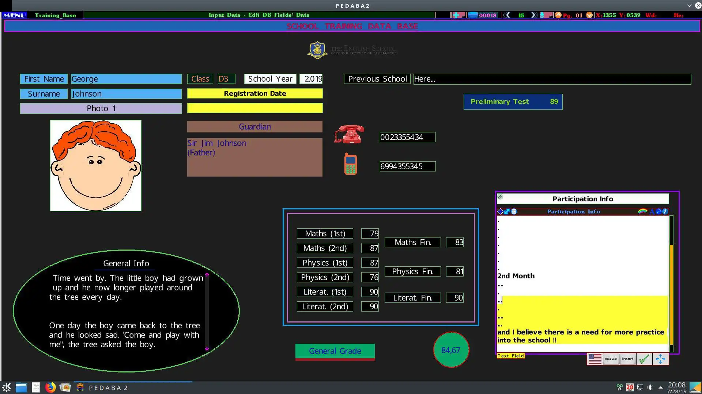Go to next record with double-right arrows
Screen dimensions: 702x394
pos(534,15)
